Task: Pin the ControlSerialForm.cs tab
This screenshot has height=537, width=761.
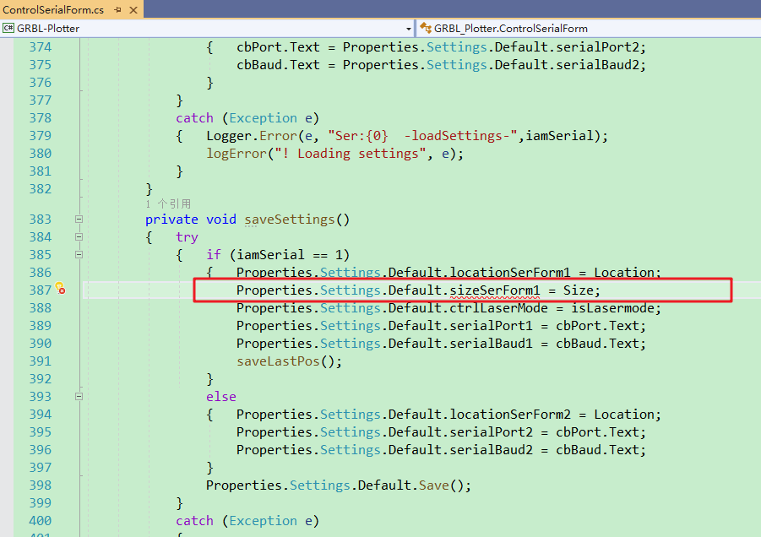Action: (x=117, y=9)
